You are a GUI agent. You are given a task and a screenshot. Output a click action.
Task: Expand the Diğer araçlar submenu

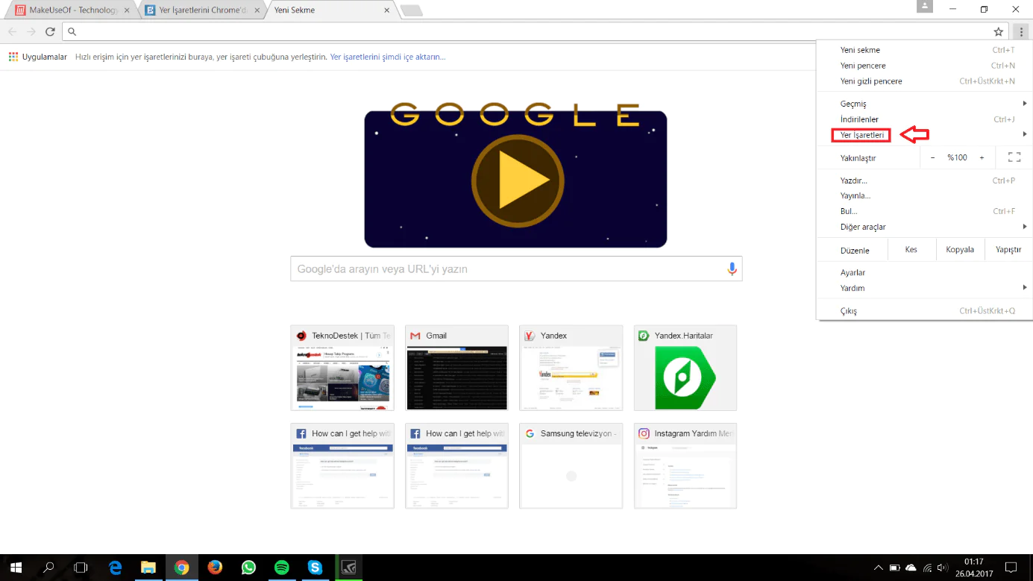(x=925, y=227)
